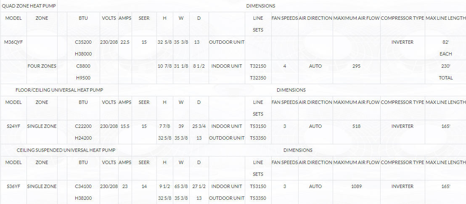Click the 1089 maximum air flow value

pos(356,186)
